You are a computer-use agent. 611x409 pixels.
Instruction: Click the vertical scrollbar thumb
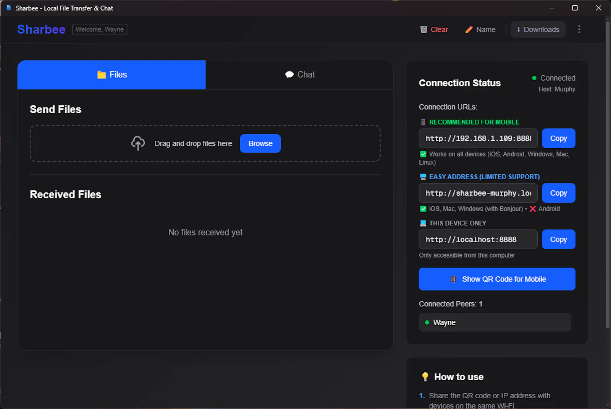(608, 174)
